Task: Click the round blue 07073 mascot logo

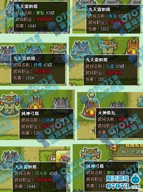Action: 135,180
